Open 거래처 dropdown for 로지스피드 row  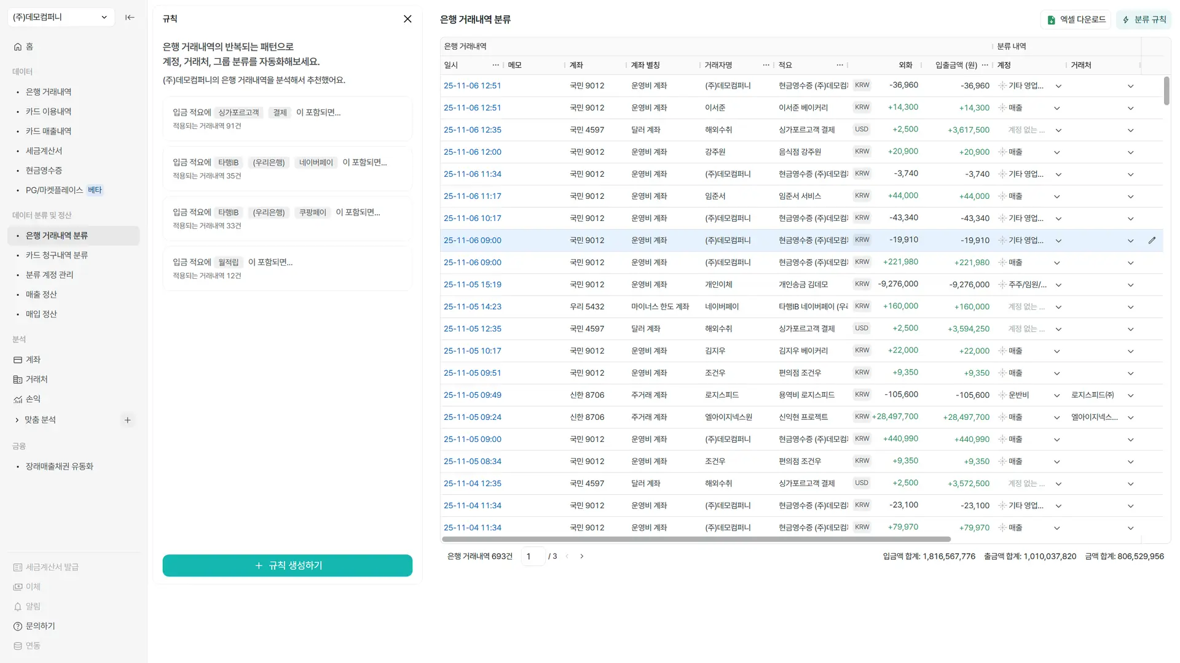tap(1130, 395)
